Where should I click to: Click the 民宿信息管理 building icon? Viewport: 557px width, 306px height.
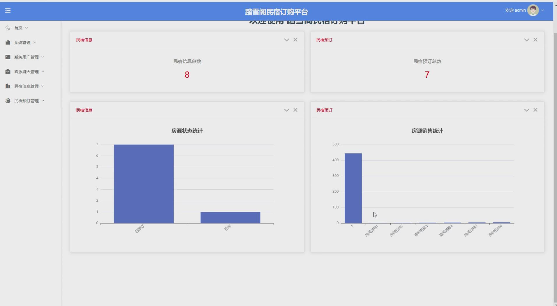tap(8, 86)
